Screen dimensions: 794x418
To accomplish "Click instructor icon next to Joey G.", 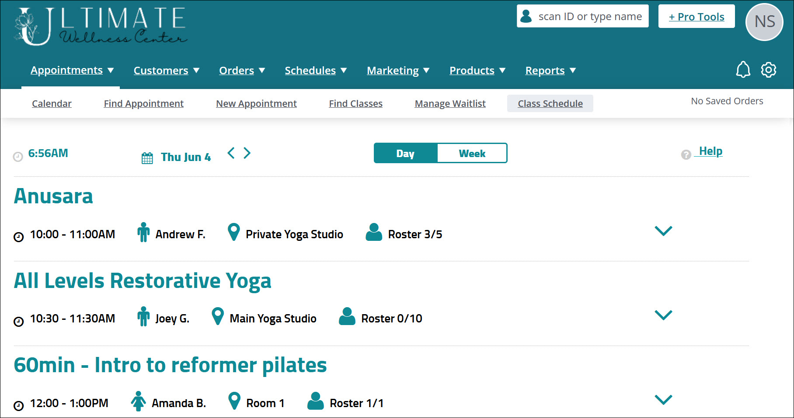I will tap(143, 316).
